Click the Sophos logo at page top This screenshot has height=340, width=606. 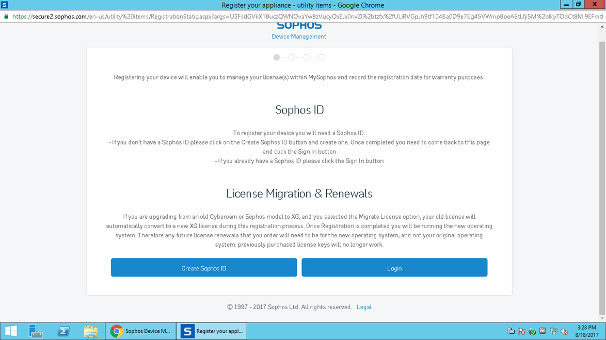[x=299, y=26]
